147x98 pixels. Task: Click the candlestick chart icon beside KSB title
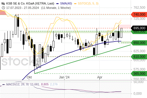[x=3, y=4]
